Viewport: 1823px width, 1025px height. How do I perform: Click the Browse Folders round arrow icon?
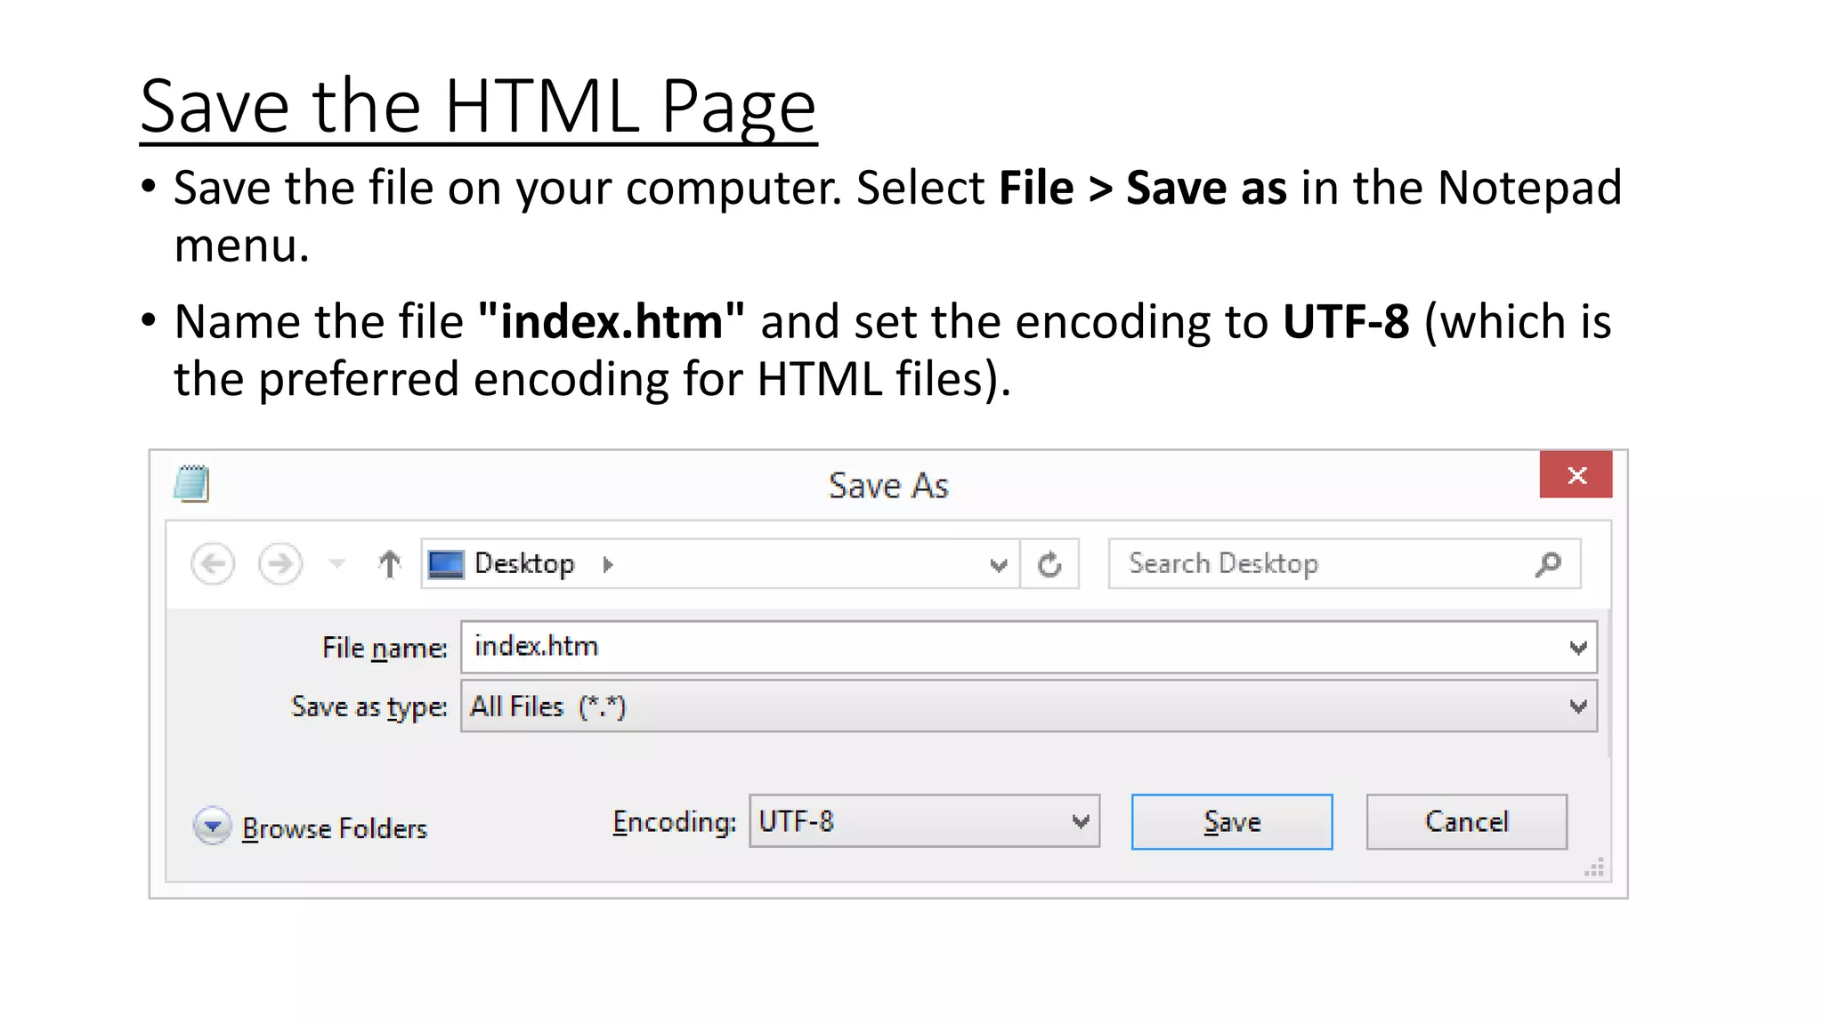pyautogui.click(x=212, y=827)
